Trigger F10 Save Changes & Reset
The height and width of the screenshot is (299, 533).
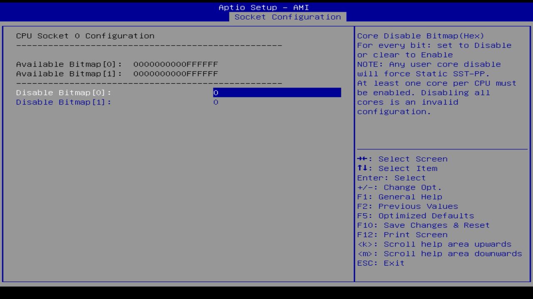(423, 225)
